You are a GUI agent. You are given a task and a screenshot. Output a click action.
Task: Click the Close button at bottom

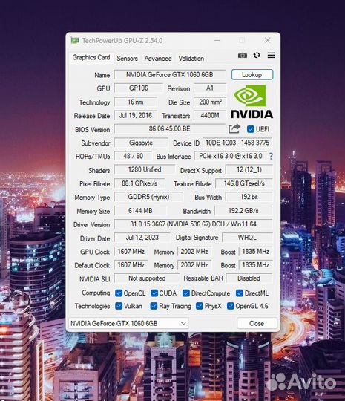pyautogui.click(x=257, y=323)
